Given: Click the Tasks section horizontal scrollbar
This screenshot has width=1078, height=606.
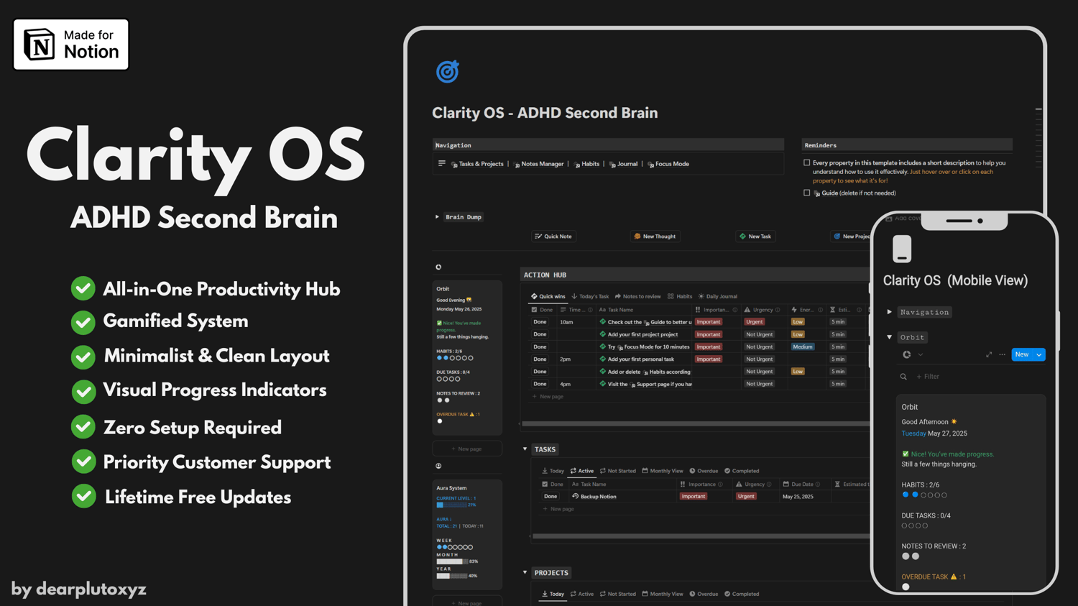Looking at the screenshot, I should (x=701, y=536).
